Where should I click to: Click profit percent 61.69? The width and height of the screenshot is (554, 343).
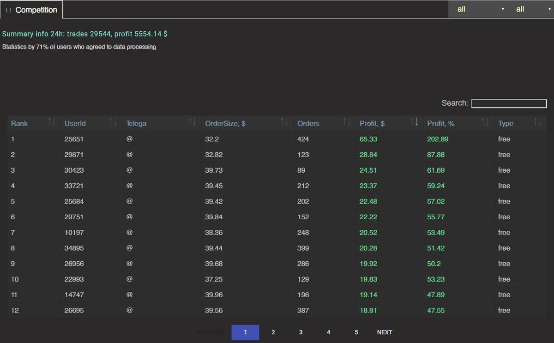[436, 170]
